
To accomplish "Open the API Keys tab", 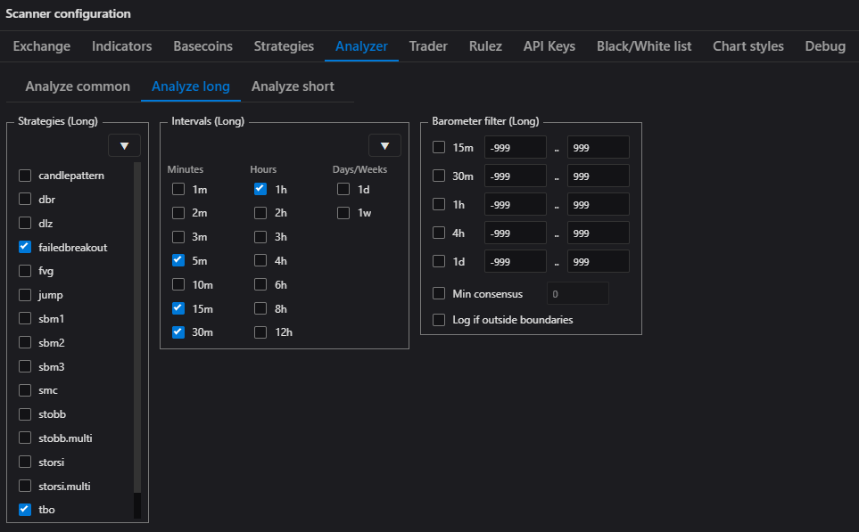I will click(549, 46).
